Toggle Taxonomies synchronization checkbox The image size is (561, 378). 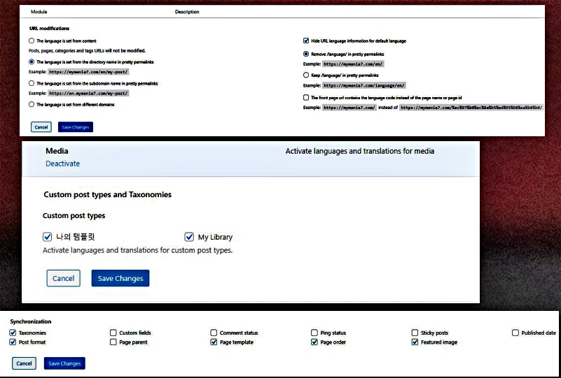13,333
